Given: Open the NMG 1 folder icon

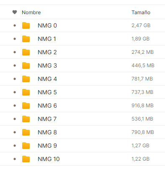Looking at the screenshot, I should pos(26,39).
